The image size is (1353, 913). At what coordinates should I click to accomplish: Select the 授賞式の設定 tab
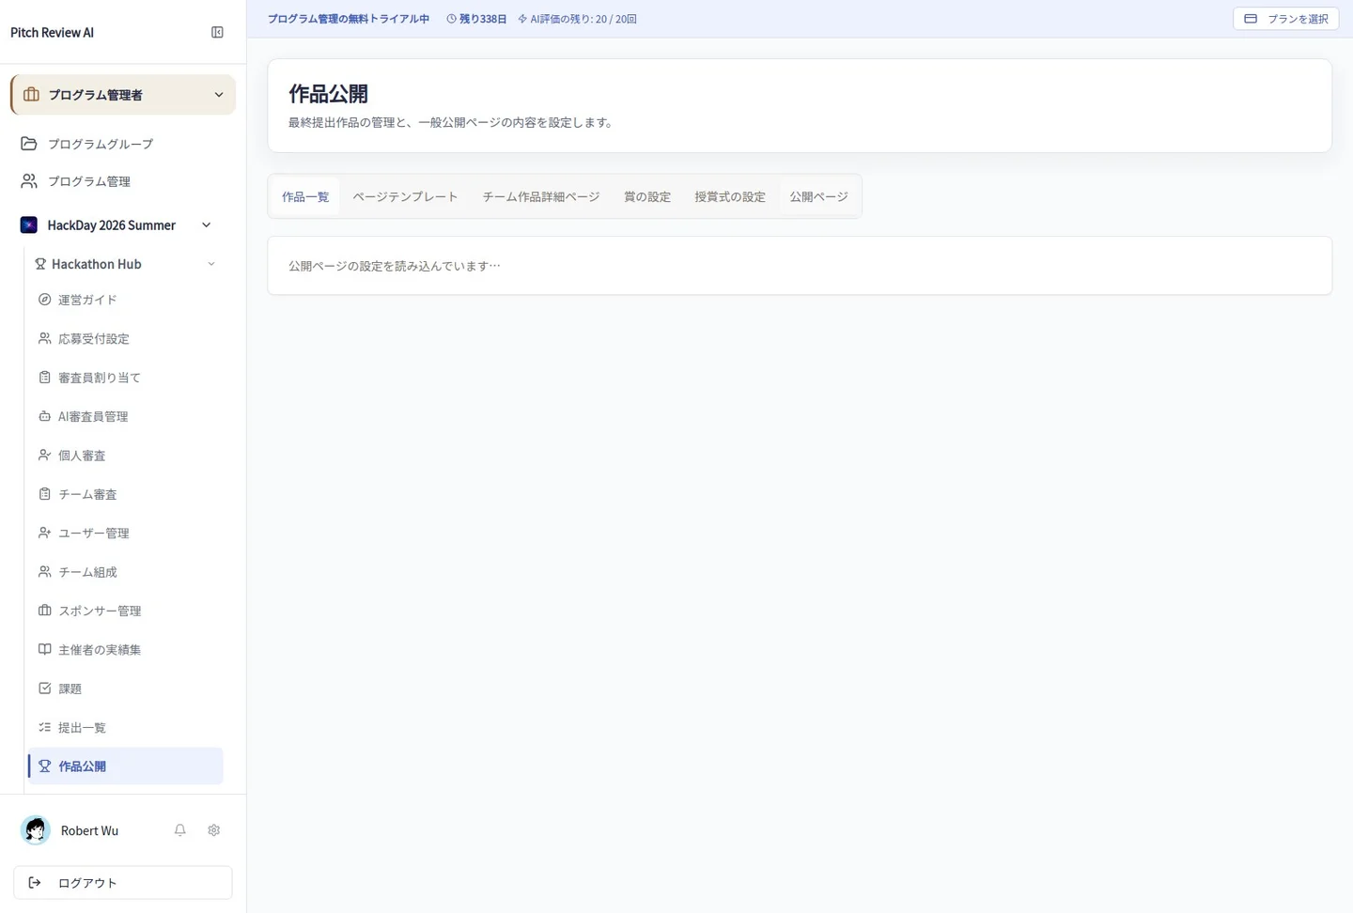tap(730, 197)
